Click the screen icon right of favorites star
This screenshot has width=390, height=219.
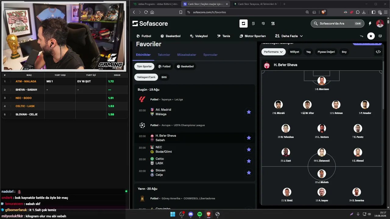[380, 36]
